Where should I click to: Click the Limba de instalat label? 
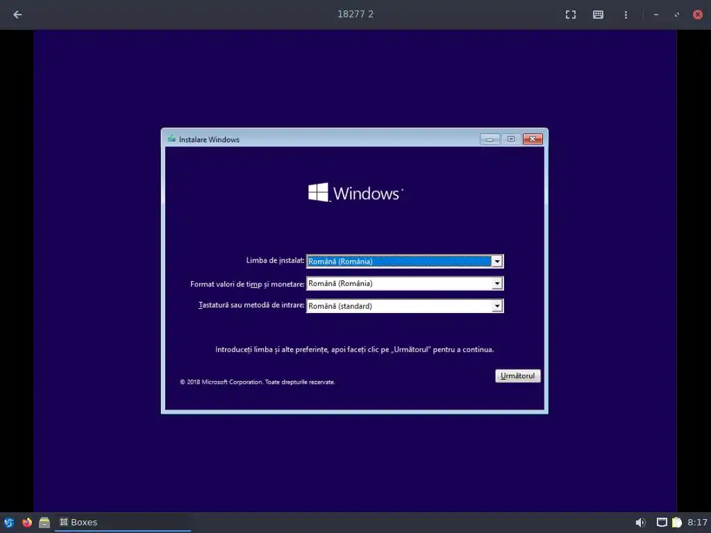pos(275,261)
